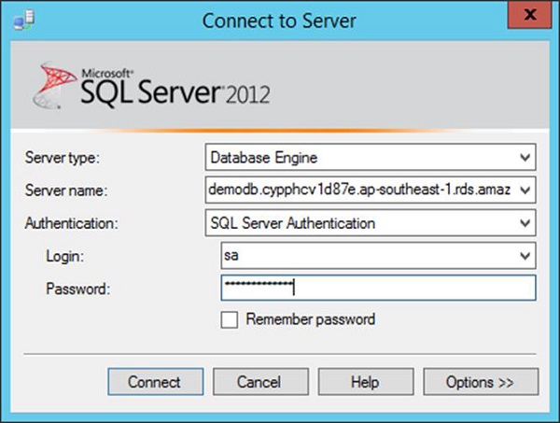Click the Login field containing sa
Screen dimensions: 560x423
click(x=364, y=256)
